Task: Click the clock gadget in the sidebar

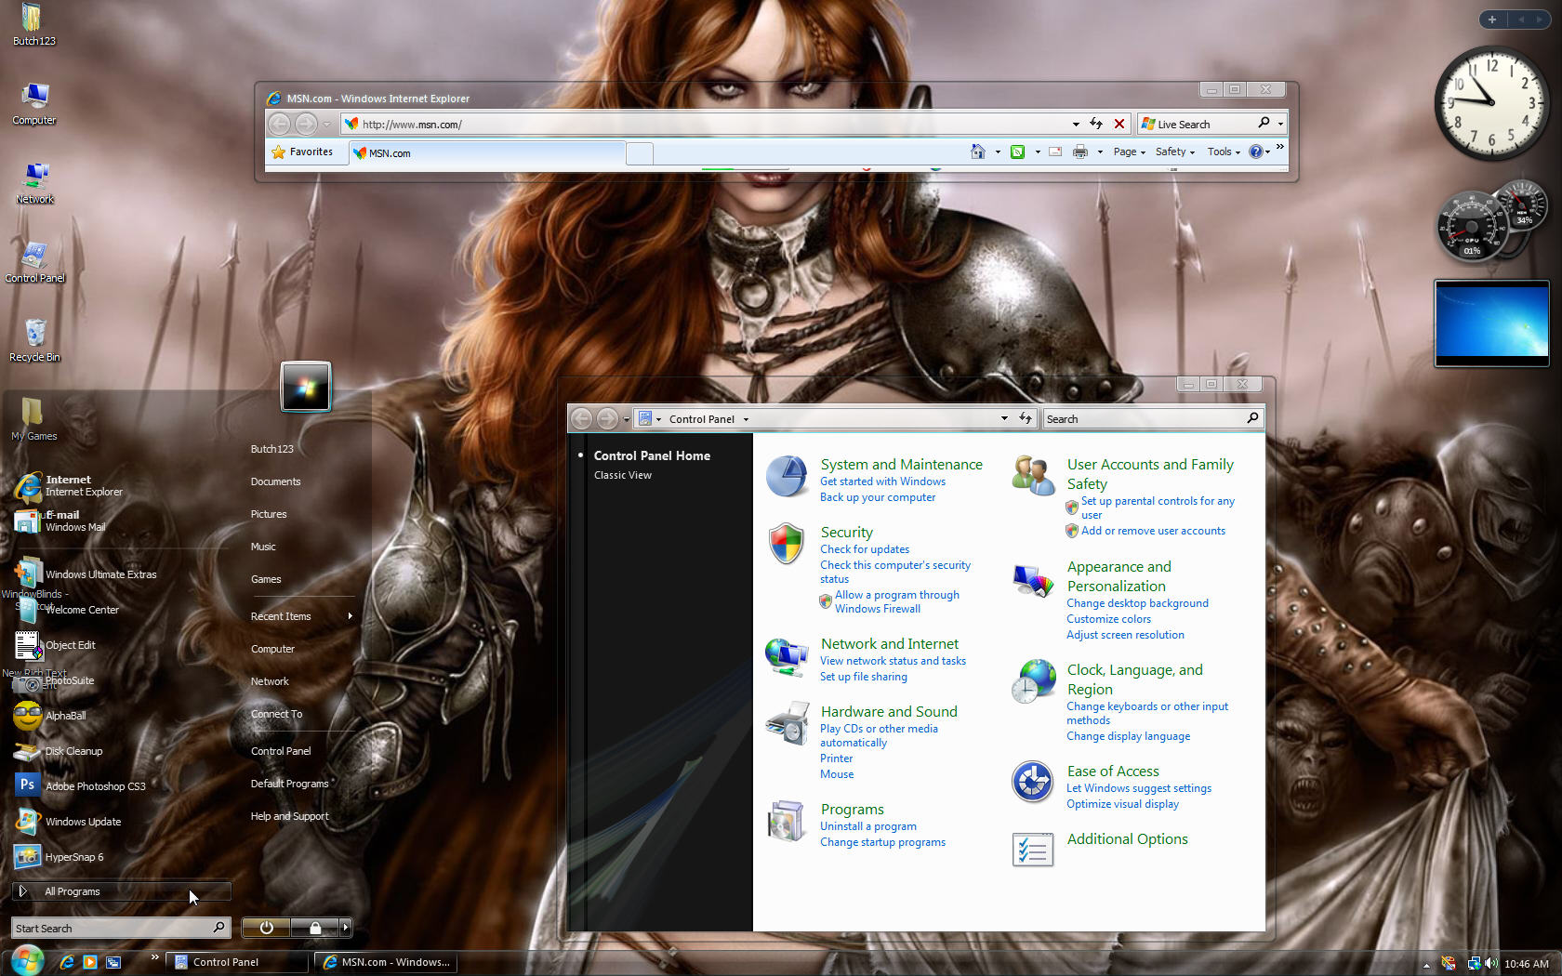Action: click(x=1491, y=102)
